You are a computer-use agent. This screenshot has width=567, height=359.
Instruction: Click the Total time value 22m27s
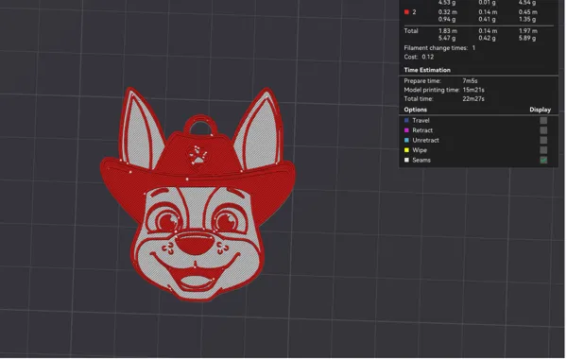click(474, 99)
